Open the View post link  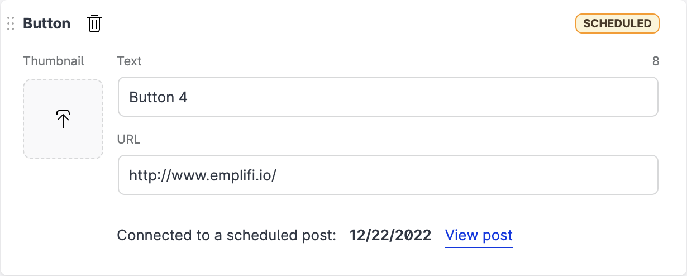479,235
